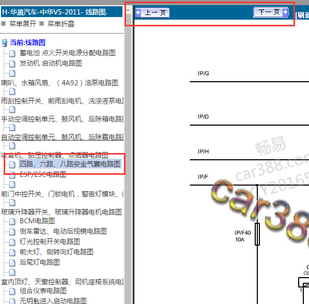The width and height of the screenshot is (309, 304).
Task: Open 前门中控开关、门锁电机 diagram
Action: 63,194
